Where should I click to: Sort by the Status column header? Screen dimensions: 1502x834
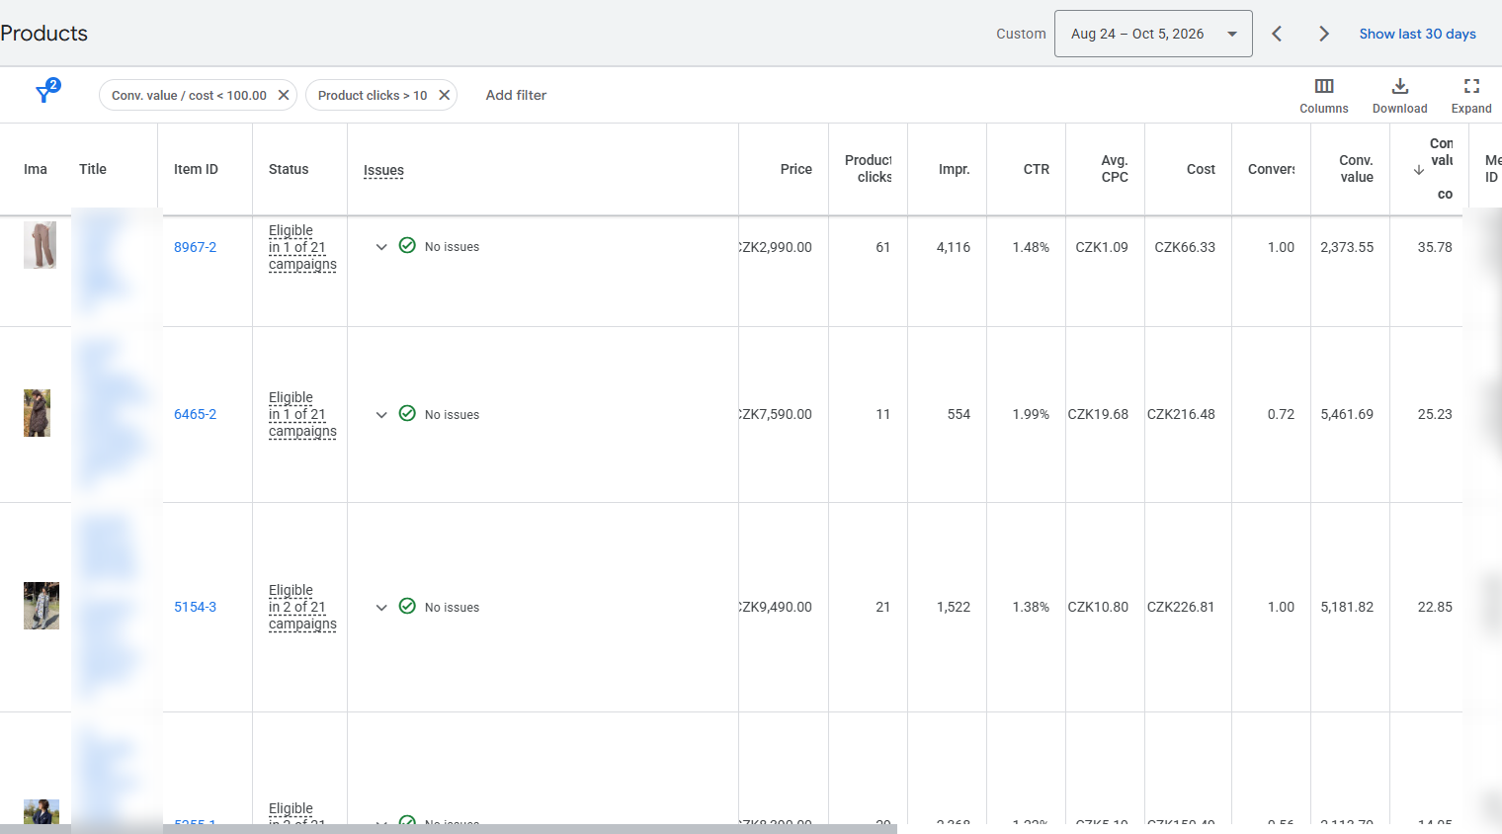(289, 169)
